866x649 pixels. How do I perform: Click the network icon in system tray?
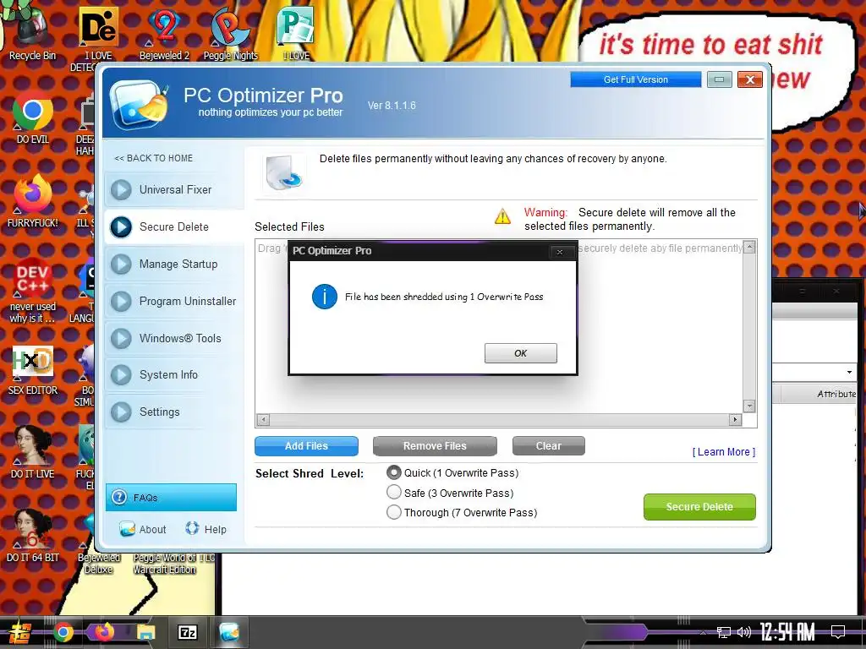pos(724,632)
